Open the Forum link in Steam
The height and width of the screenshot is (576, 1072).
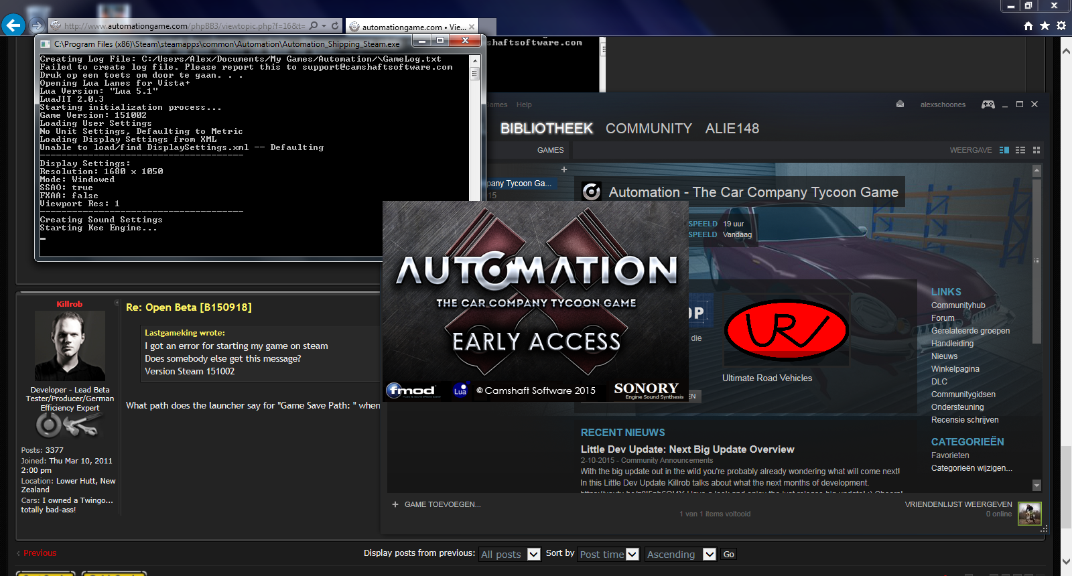[x=943, y=318]
